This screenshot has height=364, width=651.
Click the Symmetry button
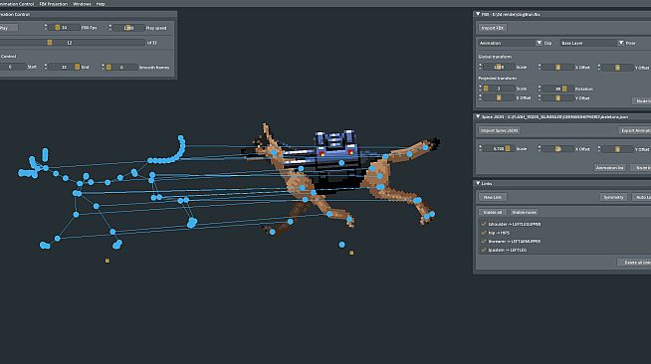(x=613, y=197)
